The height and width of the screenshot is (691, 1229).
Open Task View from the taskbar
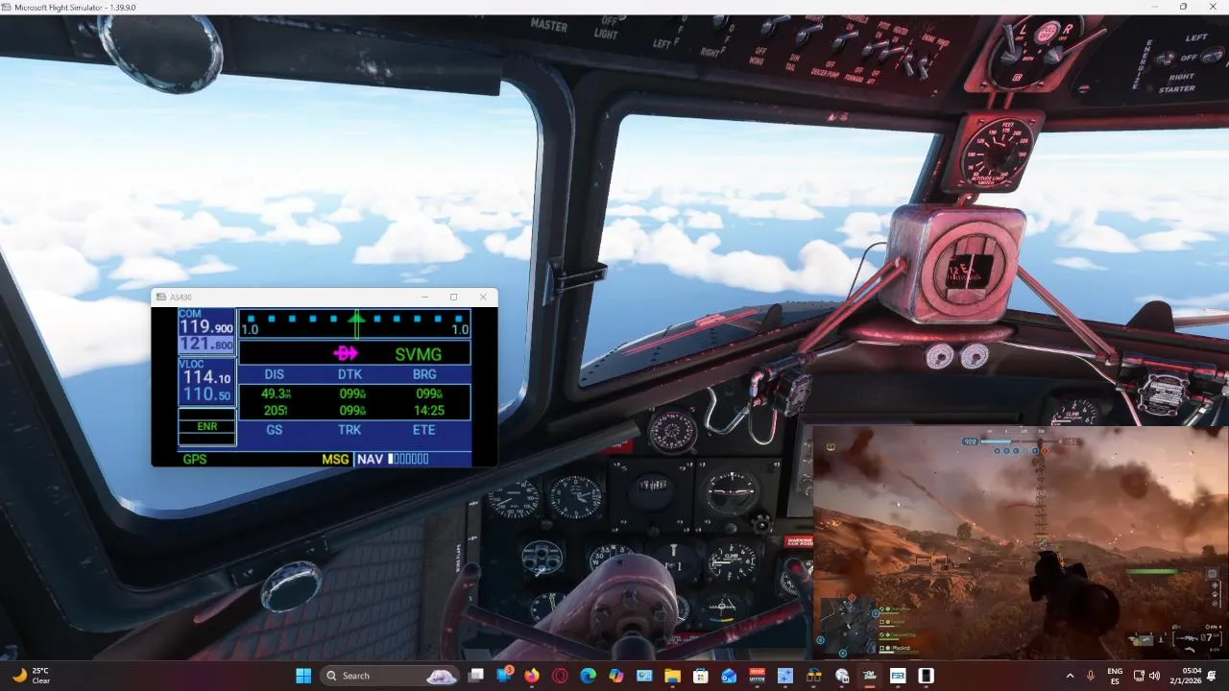[475, 676]
